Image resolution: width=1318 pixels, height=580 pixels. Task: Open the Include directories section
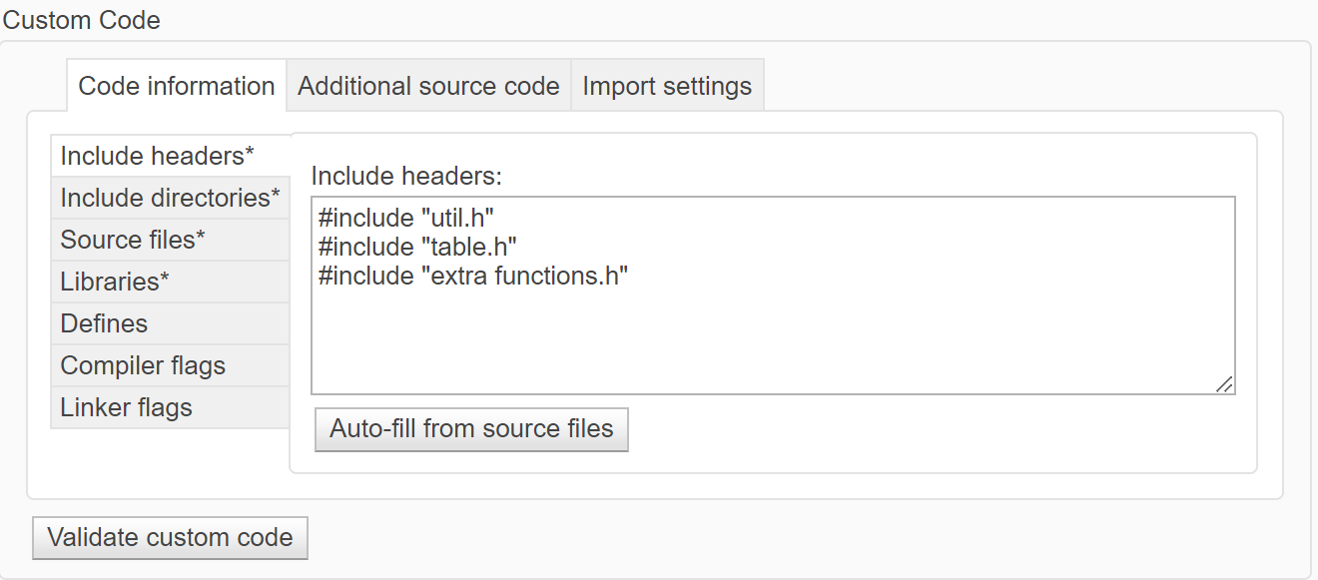point(170,198)
